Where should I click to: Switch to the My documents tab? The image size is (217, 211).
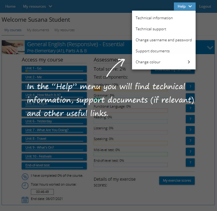pyautogui.click(x=38, y=30)
